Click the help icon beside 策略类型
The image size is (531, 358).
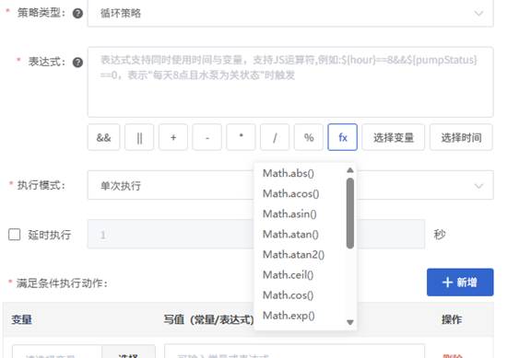tap(77, 14)
